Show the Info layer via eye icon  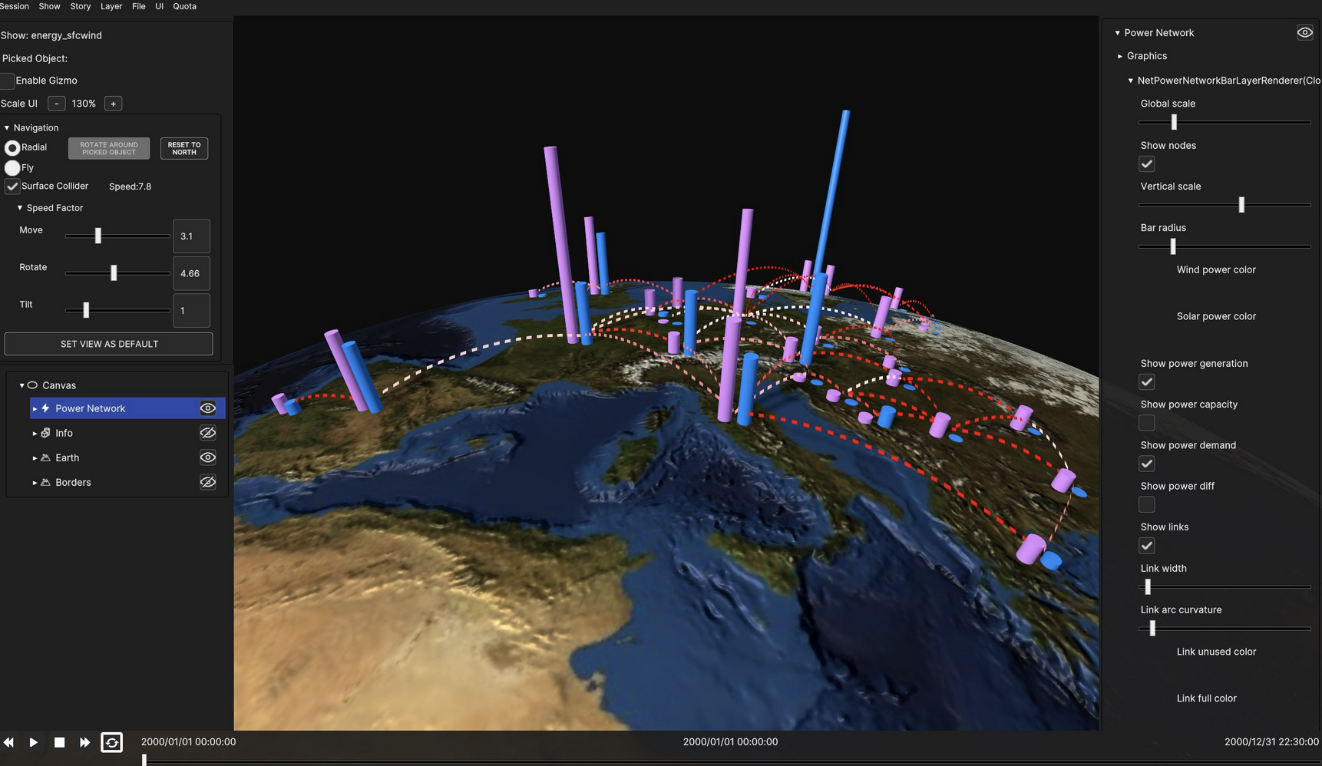[x=207, y=433]
